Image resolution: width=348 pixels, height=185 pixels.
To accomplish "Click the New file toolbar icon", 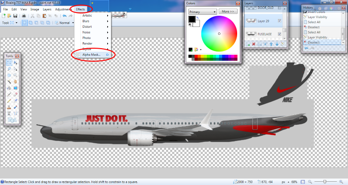I will pos(4,16).
